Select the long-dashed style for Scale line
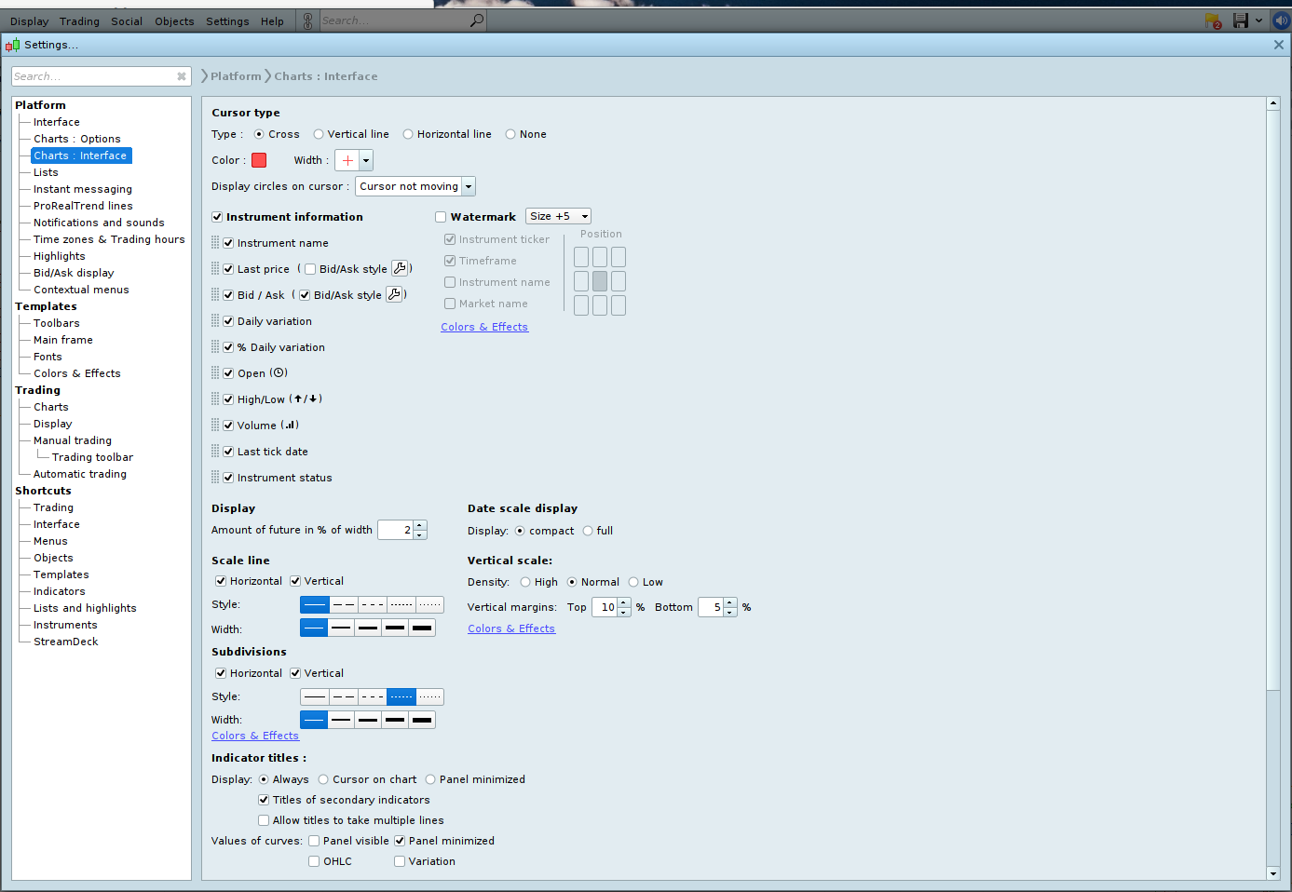This screenshot has height=892, width=1292. tap(344, 604)
